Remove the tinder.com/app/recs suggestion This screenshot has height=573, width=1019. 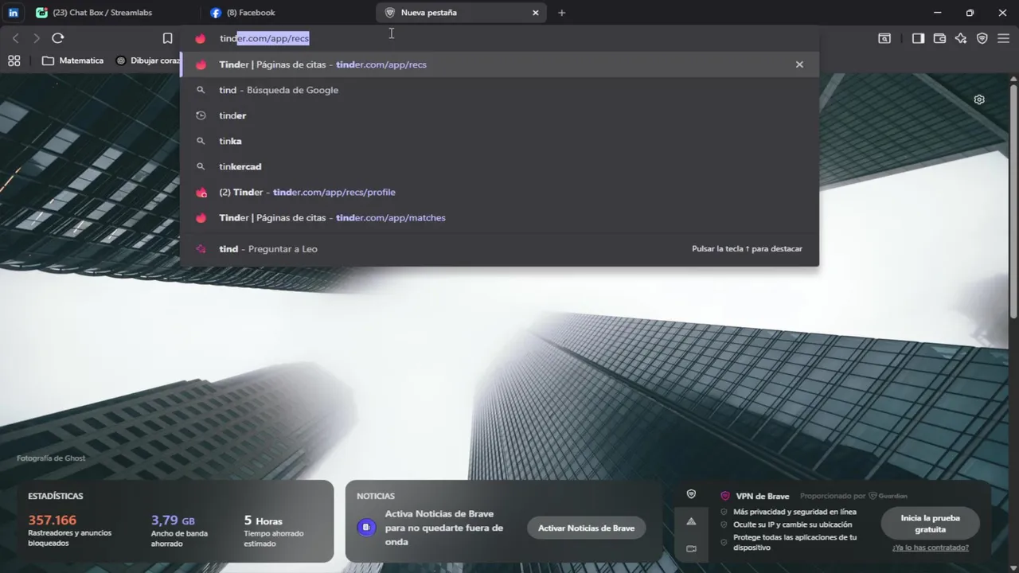pyautogui.click(x=799, y=64)
